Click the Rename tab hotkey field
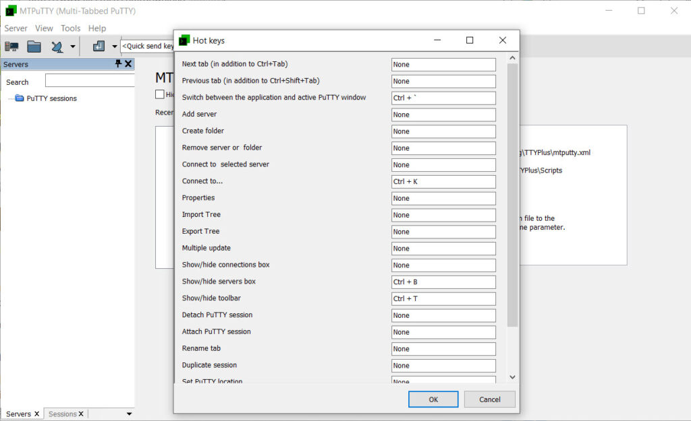 point(443,349)
